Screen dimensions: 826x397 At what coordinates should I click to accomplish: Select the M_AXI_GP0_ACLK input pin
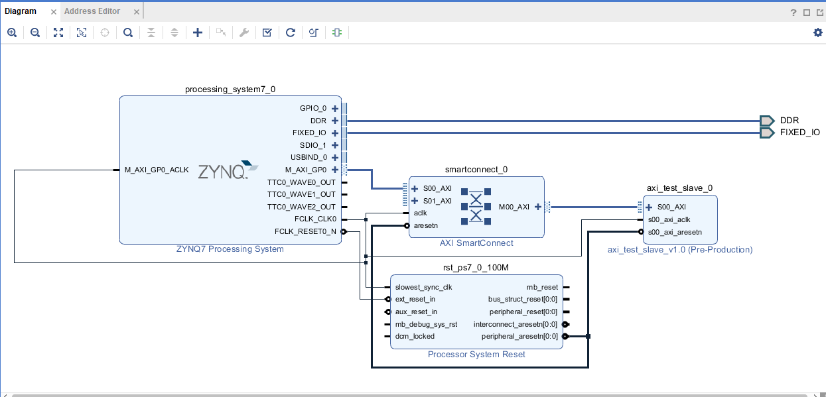pyautogui.click(x=157, y=170)
